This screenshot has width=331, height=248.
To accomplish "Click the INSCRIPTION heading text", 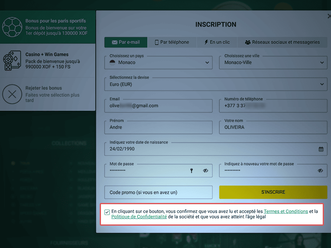I will (216, 24).
